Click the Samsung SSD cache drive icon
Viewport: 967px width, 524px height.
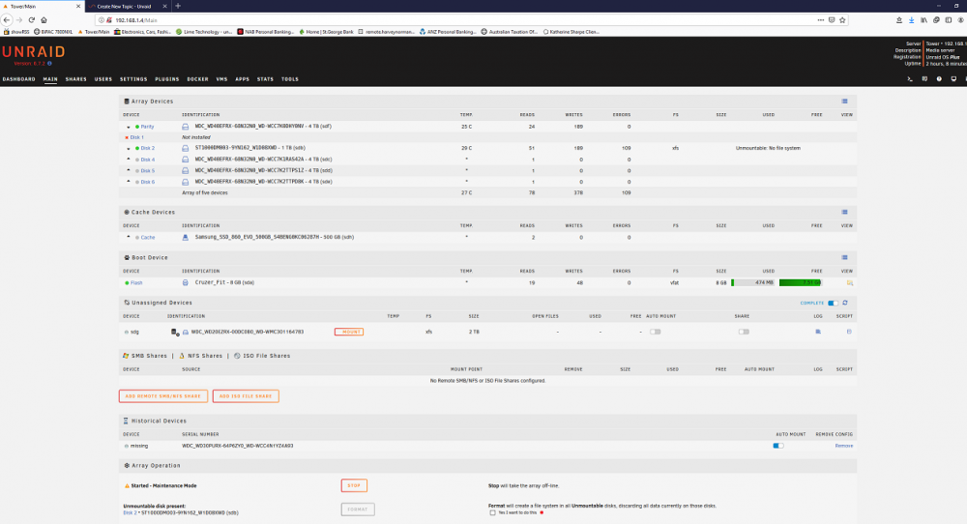coord(185,237)
